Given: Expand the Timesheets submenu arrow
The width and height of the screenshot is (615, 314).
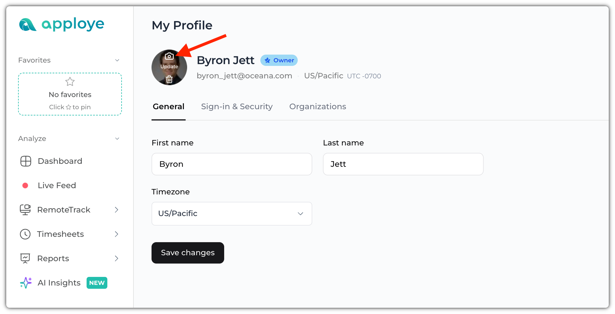Looking at the screenshot, I should pos(117,234).
